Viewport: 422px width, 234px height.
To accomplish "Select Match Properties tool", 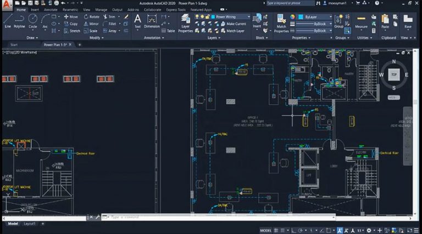I will (x=281, y=24).
